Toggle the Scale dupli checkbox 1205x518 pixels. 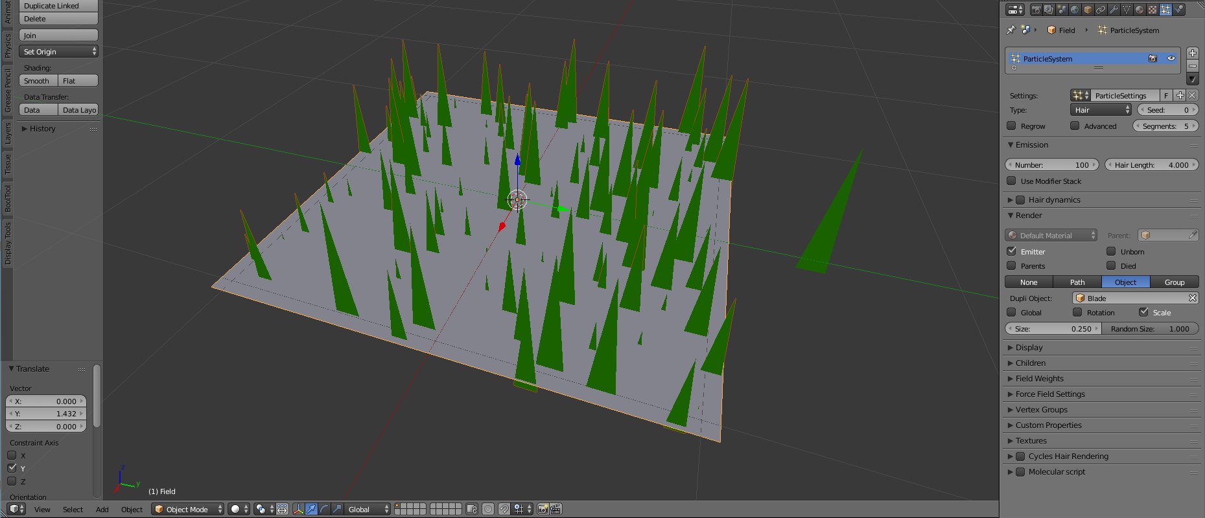[1143, 312]
